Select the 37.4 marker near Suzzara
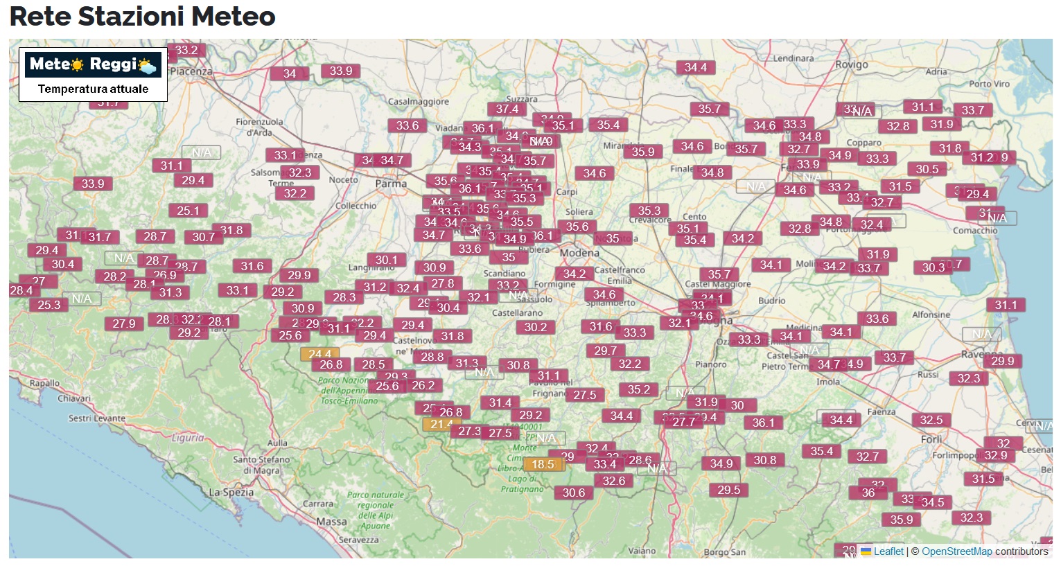The image size is (1061, 566). 507,109
